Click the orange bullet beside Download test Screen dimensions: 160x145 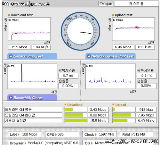[9, 15]
